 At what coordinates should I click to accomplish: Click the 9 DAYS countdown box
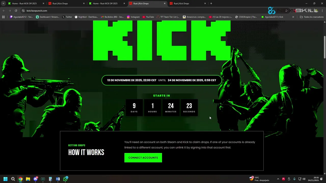pyautogui.click(x=134, y=108)
